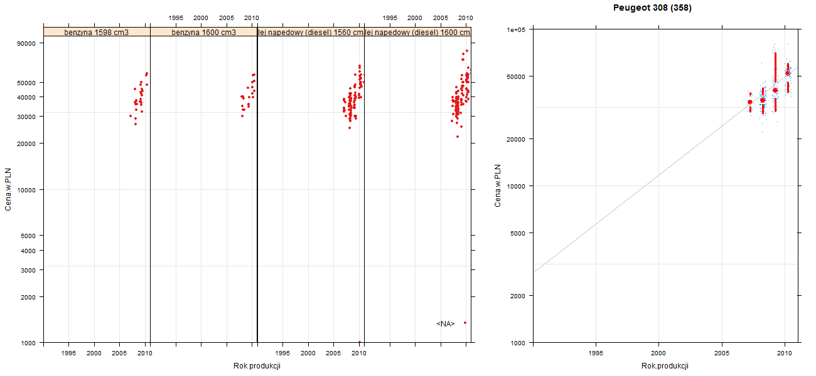Click the diesel 1560 cm panel header strip

point(311,31)
